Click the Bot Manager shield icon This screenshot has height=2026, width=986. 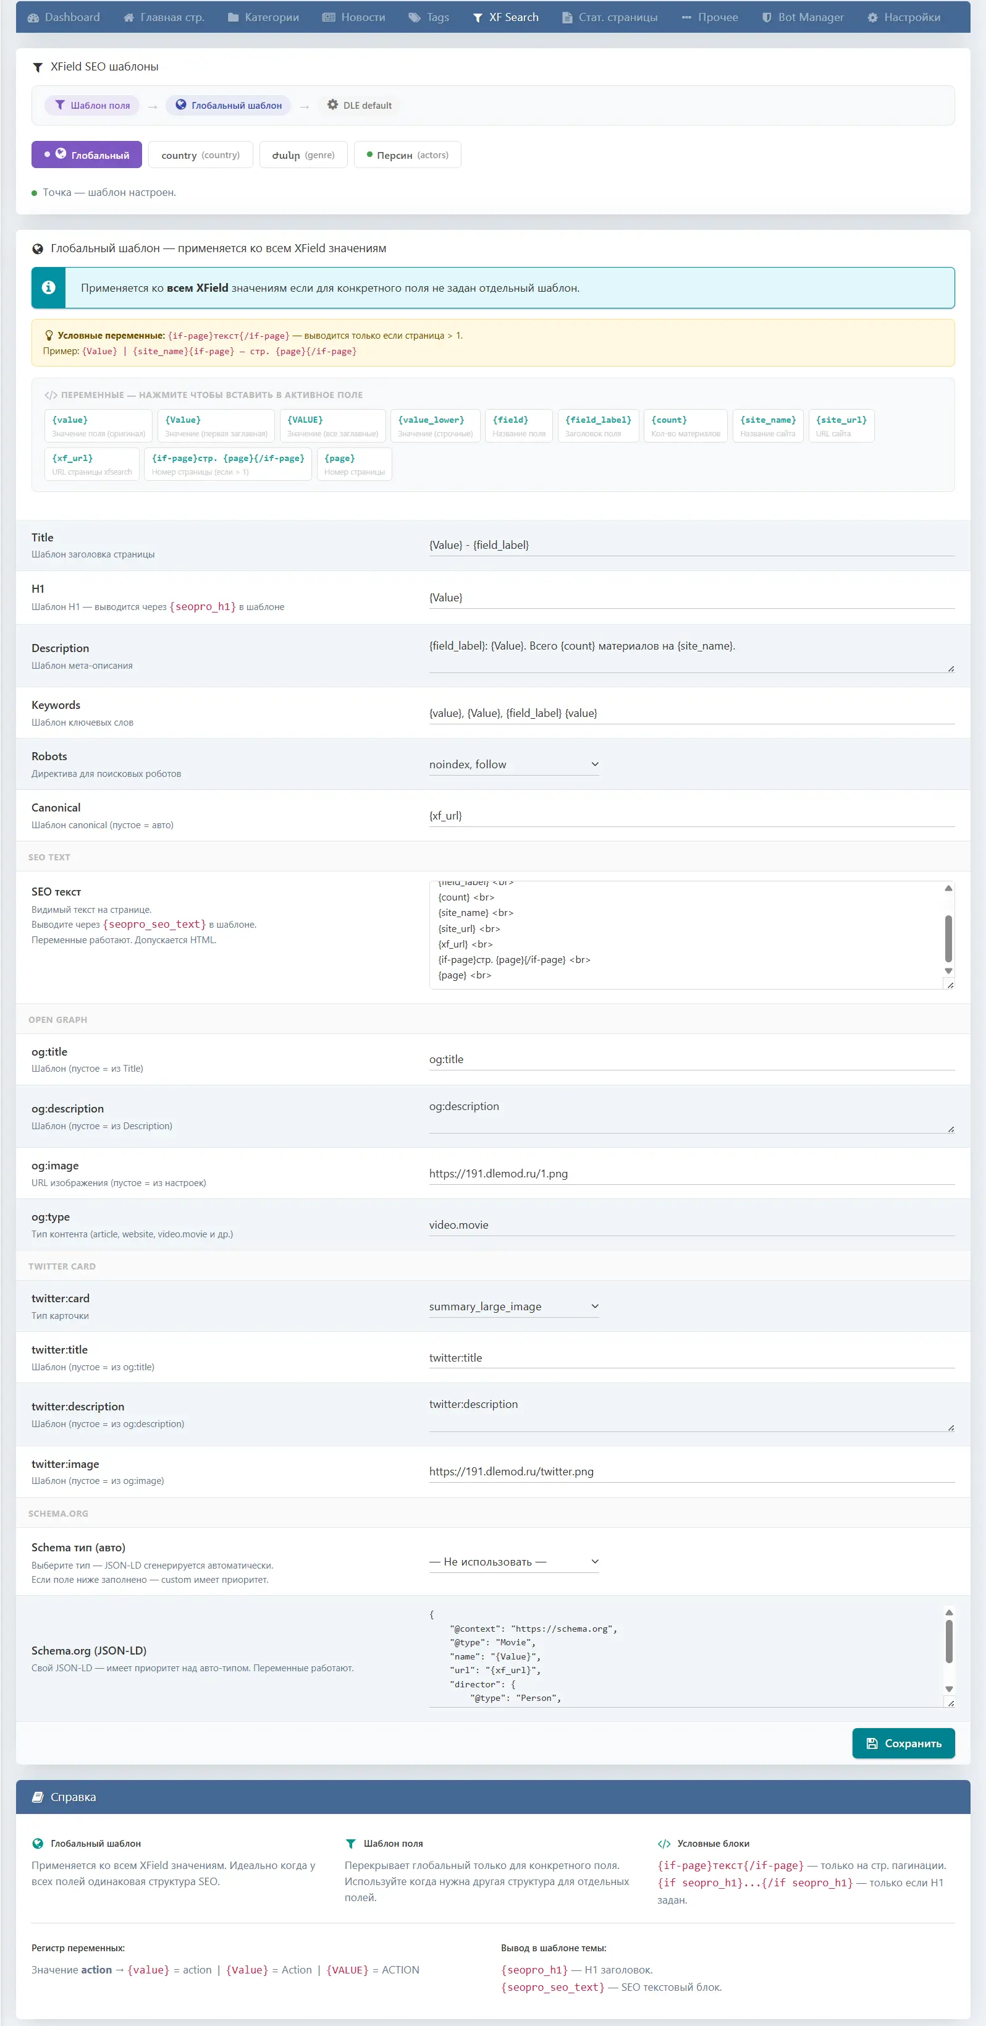(x=767, y=17)
